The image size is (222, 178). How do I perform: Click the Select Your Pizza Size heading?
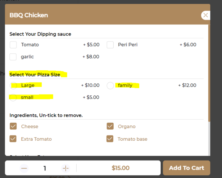(x=35, y=74)
